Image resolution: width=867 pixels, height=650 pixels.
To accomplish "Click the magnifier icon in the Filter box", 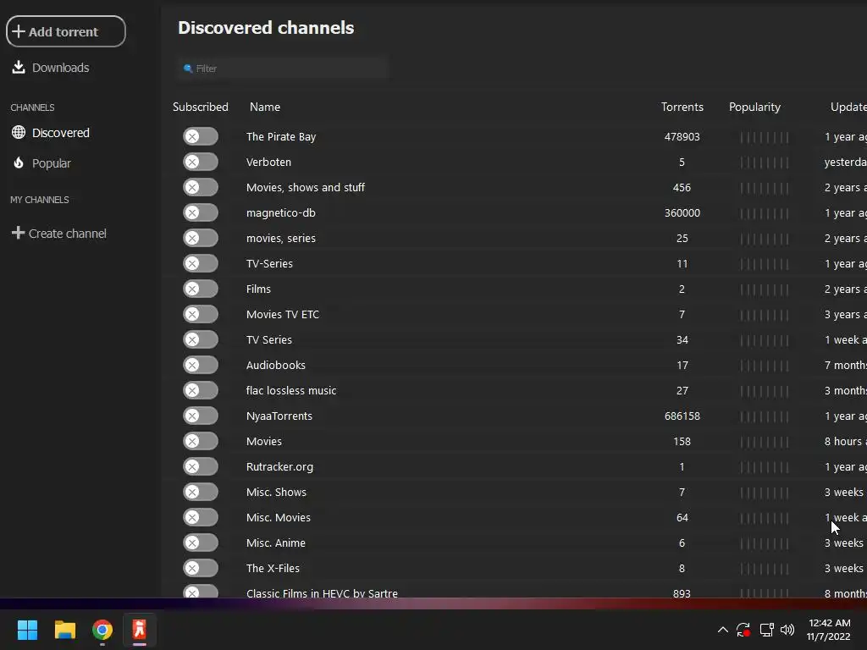I will pyautogui.click(x=188, y=69).
